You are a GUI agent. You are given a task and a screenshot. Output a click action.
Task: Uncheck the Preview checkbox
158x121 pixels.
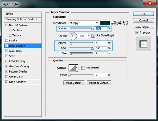(x=137, y=33)
